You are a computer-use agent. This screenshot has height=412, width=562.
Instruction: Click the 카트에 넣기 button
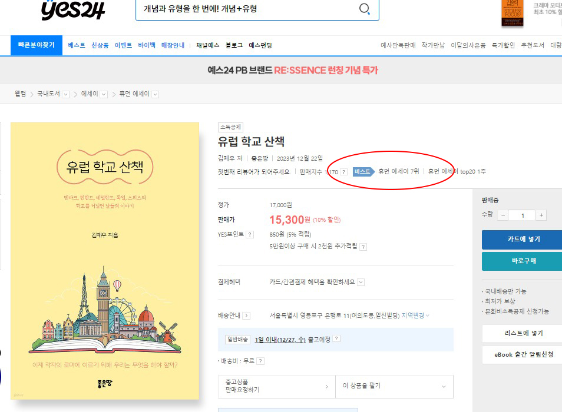pyautogui.click(x=523, y=239)
